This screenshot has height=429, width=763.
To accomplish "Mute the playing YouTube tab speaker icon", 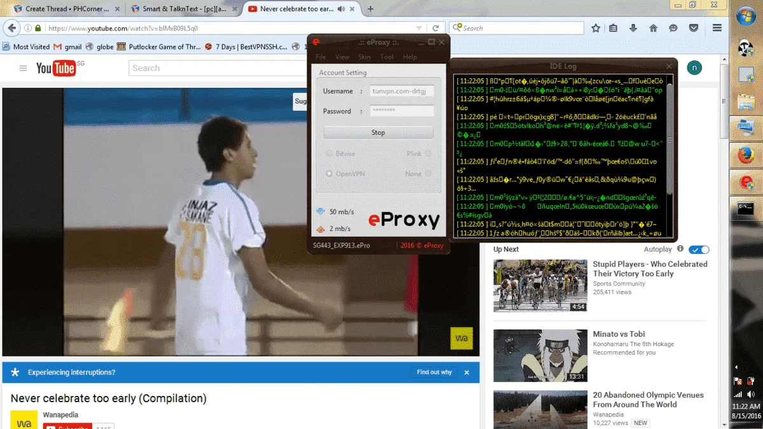I will (341, 9).
